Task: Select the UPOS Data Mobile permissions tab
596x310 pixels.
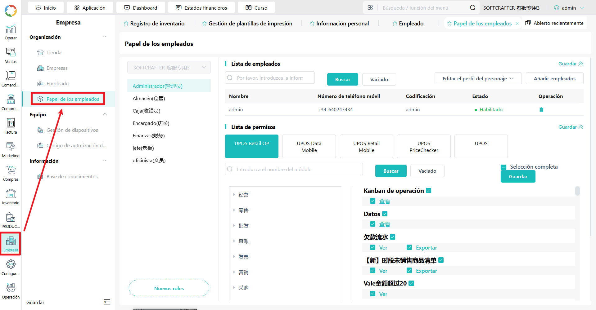Action: [x=309, y=147]
